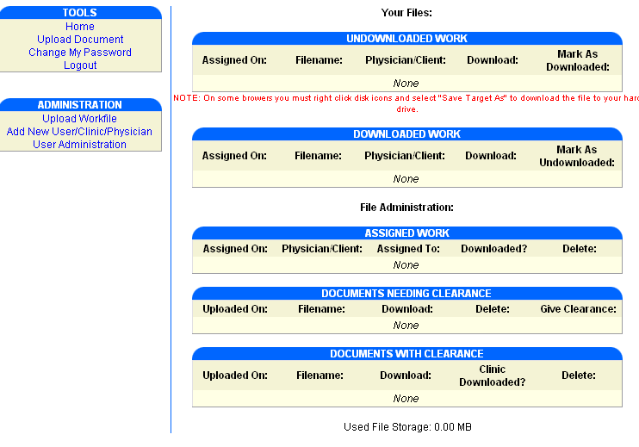Viewport: 639px width, 447px height.
Task: Click 'None' row in Downloaded Work table
Action: (406, 179)
